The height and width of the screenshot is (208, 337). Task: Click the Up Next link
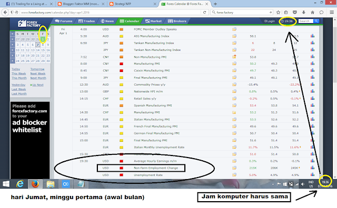point(38,85)
